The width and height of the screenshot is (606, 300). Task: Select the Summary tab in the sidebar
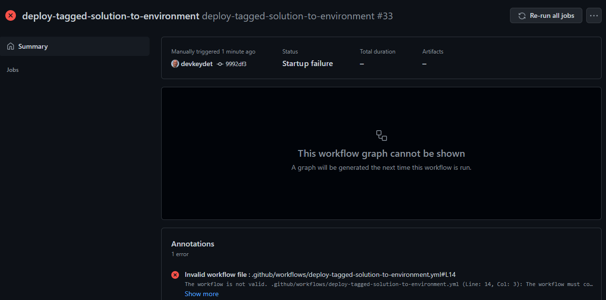(x=34, y=46)
